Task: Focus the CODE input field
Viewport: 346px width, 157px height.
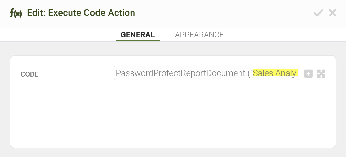Action: click(x=206, y=73)
